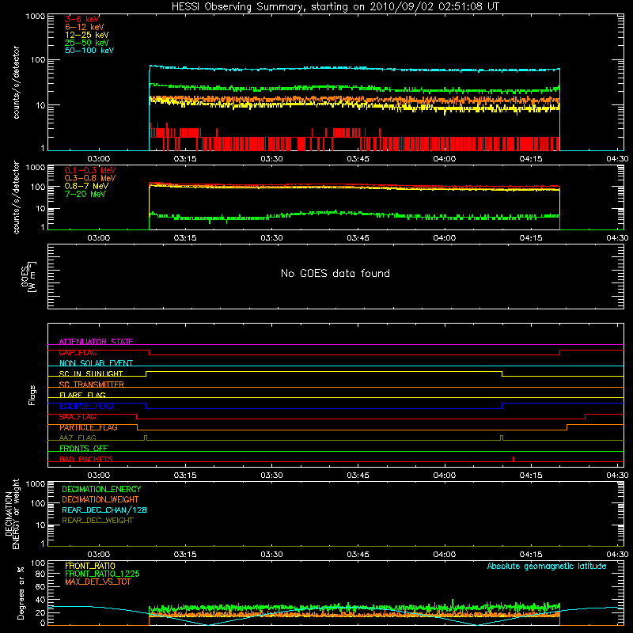Click the FRONT_RATIO legend label
This screenshot has height=633, width=633.
pos(90,566)
